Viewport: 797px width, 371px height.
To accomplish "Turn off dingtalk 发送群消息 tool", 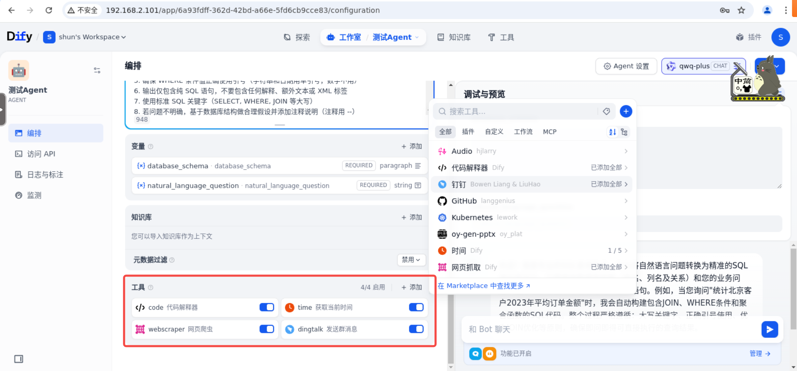I will (x=416, y=329).
